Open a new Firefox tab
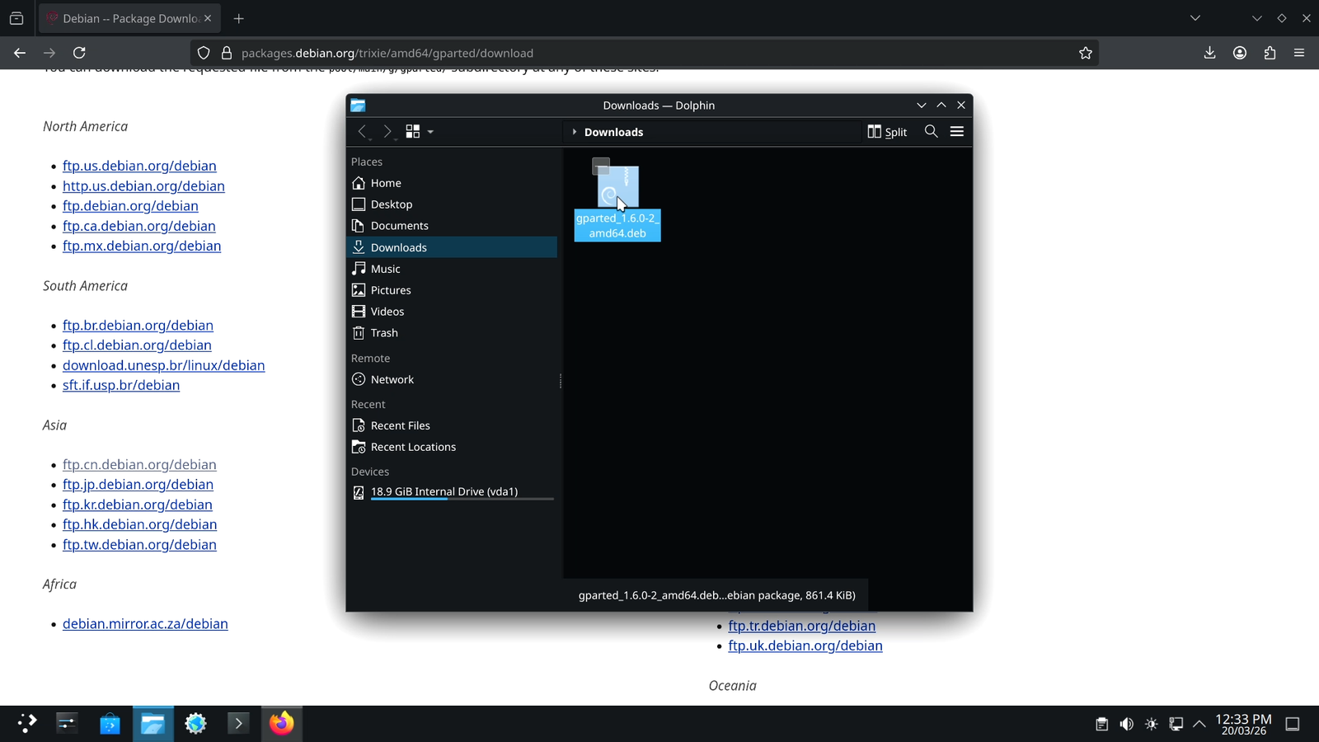The height and width of the screenshot is (742, 1319). [239, 18]
